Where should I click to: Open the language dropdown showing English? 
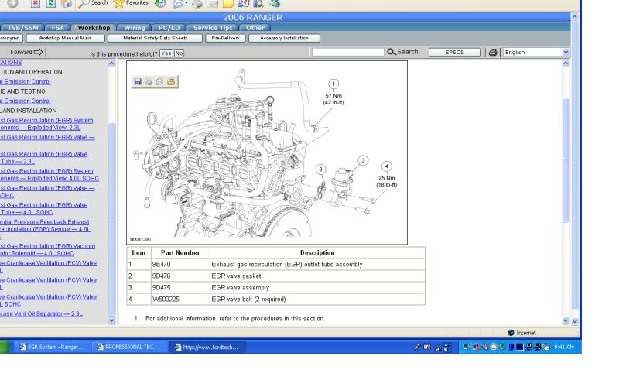click(536, 52)
